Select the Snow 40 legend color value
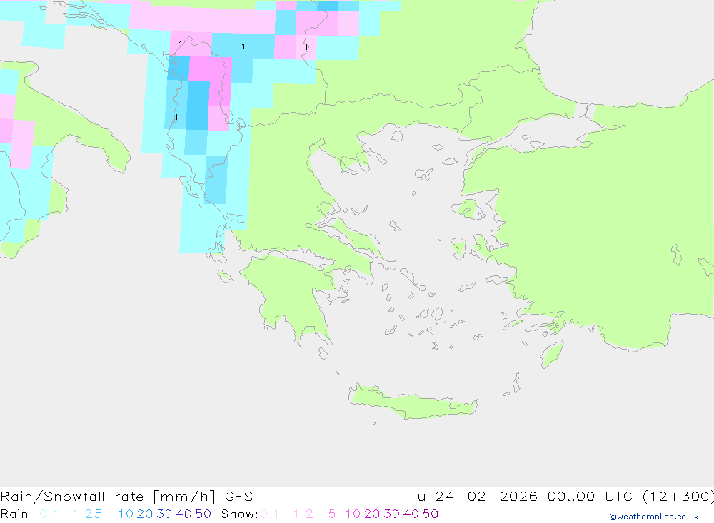 point(411,514)
